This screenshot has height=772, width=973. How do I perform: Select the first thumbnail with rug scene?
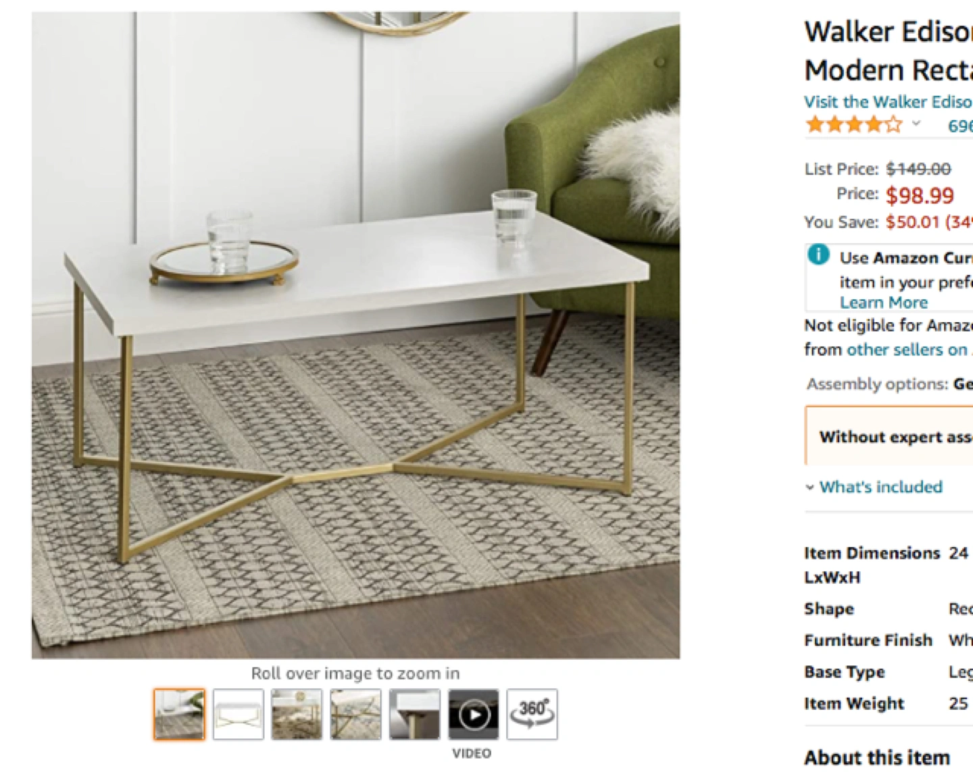tap(179, 714)
